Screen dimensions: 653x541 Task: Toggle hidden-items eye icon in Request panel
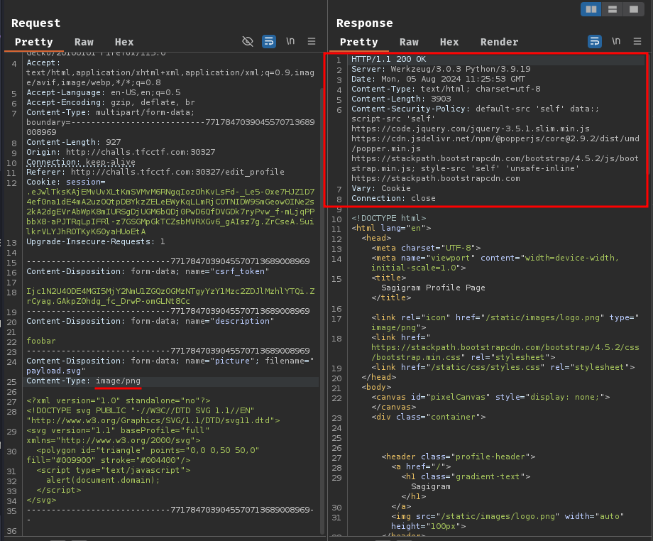(x=248, y=41)
